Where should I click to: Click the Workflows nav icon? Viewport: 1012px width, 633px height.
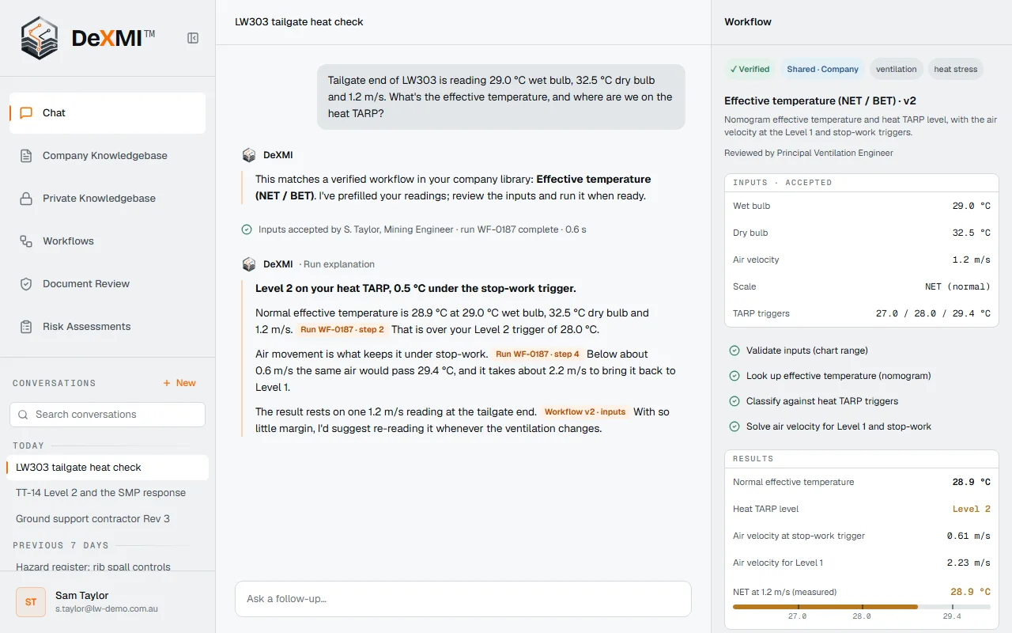[x=26, y=241]
